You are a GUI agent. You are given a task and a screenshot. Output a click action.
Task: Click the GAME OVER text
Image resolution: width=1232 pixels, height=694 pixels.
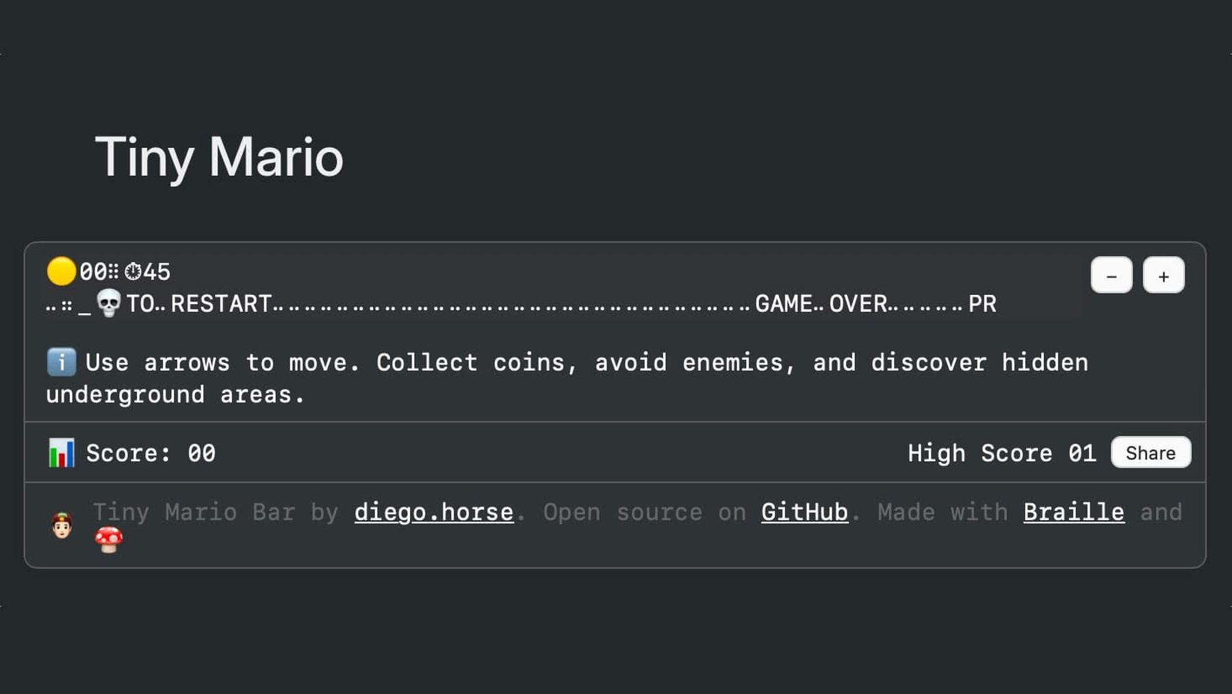point(821,304)
